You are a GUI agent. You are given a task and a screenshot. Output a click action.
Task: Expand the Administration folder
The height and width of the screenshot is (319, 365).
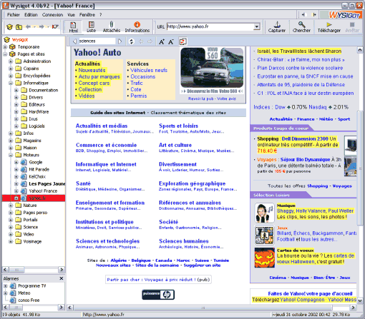[x=11, y=61]
